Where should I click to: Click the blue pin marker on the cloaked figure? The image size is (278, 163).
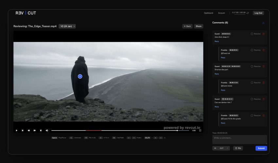(80, 76)
